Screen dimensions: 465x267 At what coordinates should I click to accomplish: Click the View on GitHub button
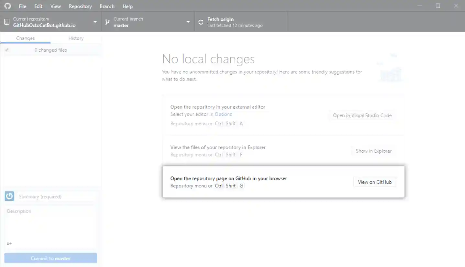pos(374,182)
